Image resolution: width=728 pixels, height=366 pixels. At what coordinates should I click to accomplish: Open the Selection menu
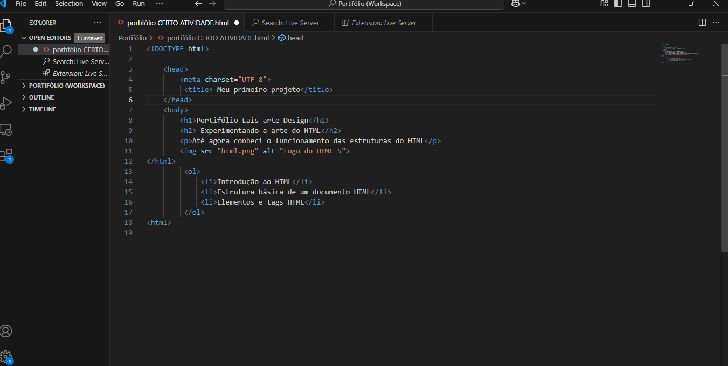tap(69, 4)
